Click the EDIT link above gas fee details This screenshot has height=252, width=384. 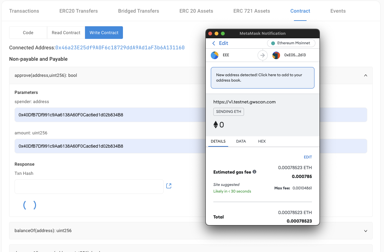click(308, 157)
